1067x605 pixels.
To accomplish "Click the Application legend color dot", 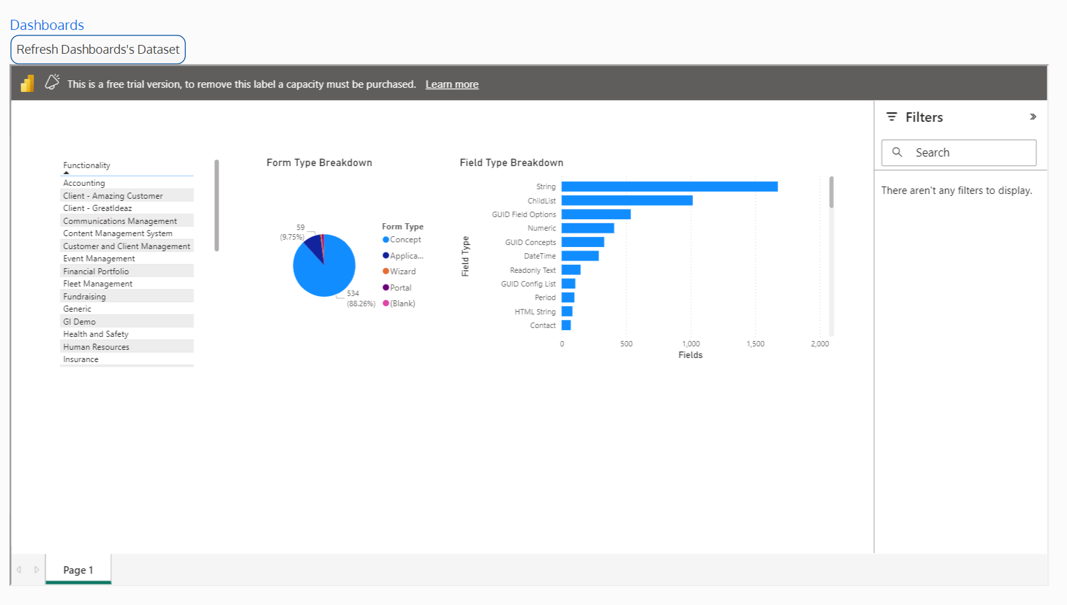I will pos(386,256).
